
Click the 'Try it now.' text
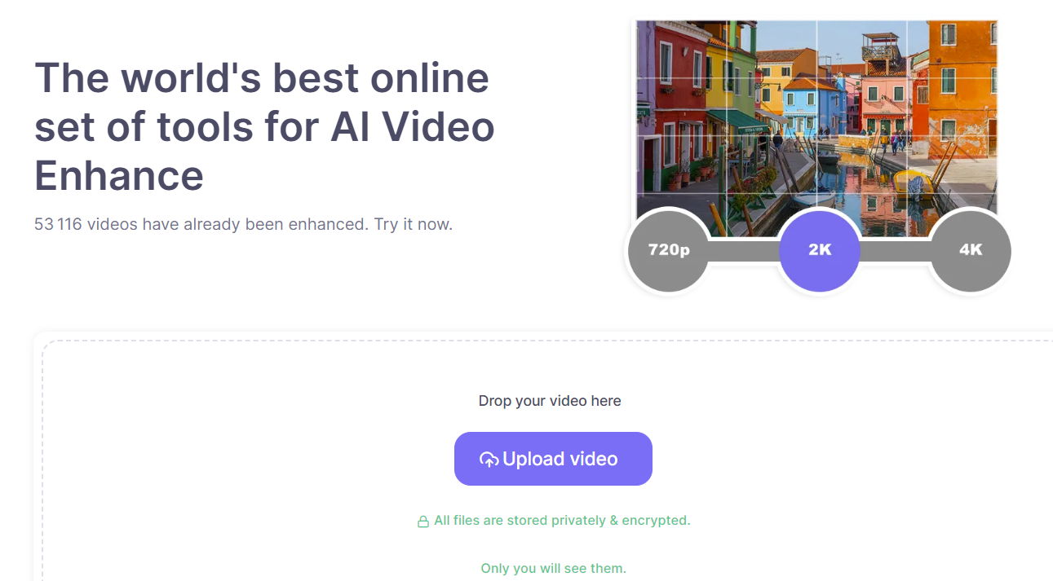(414, 224)
